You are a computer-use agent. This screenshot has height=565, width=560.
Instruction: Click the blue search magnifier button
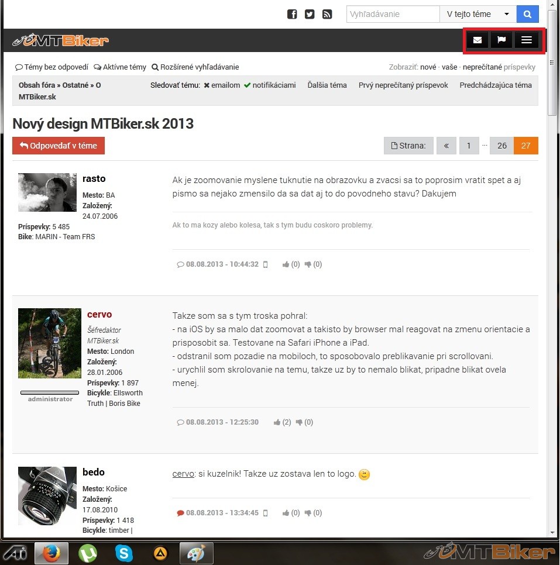point(527,14)
